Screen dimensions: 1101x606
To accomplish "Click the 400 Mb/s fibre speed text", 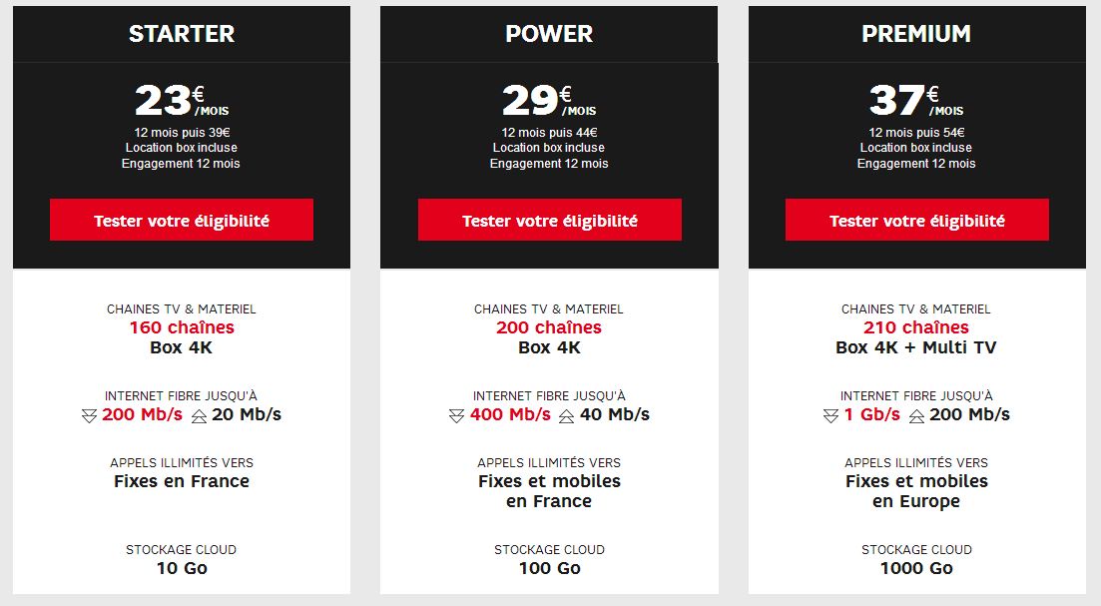I will (510, 414).
